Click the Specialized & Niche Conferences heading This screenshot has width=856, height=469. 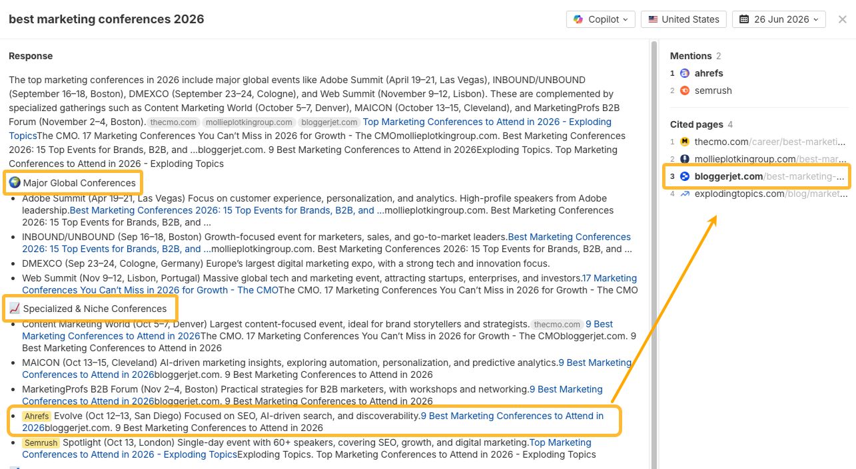tap(95, 309)
